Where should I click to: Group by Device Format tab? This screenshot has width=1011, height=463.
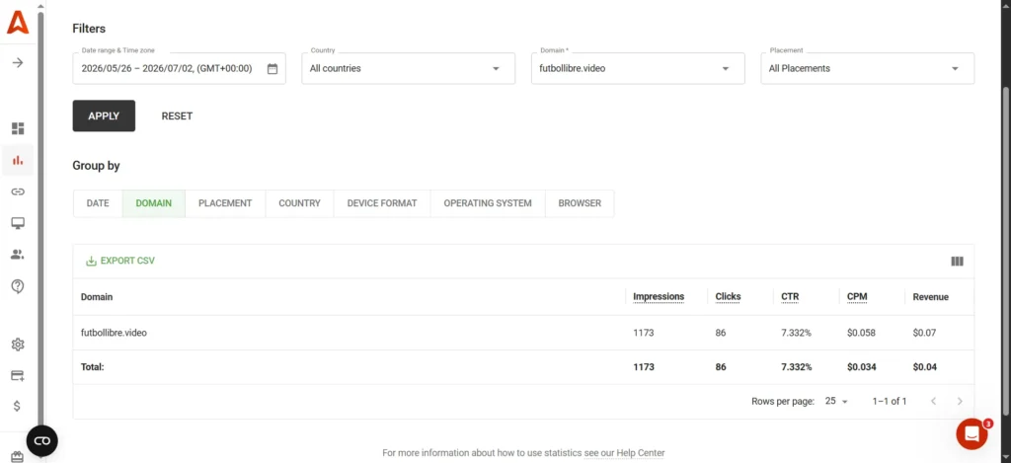382,203
